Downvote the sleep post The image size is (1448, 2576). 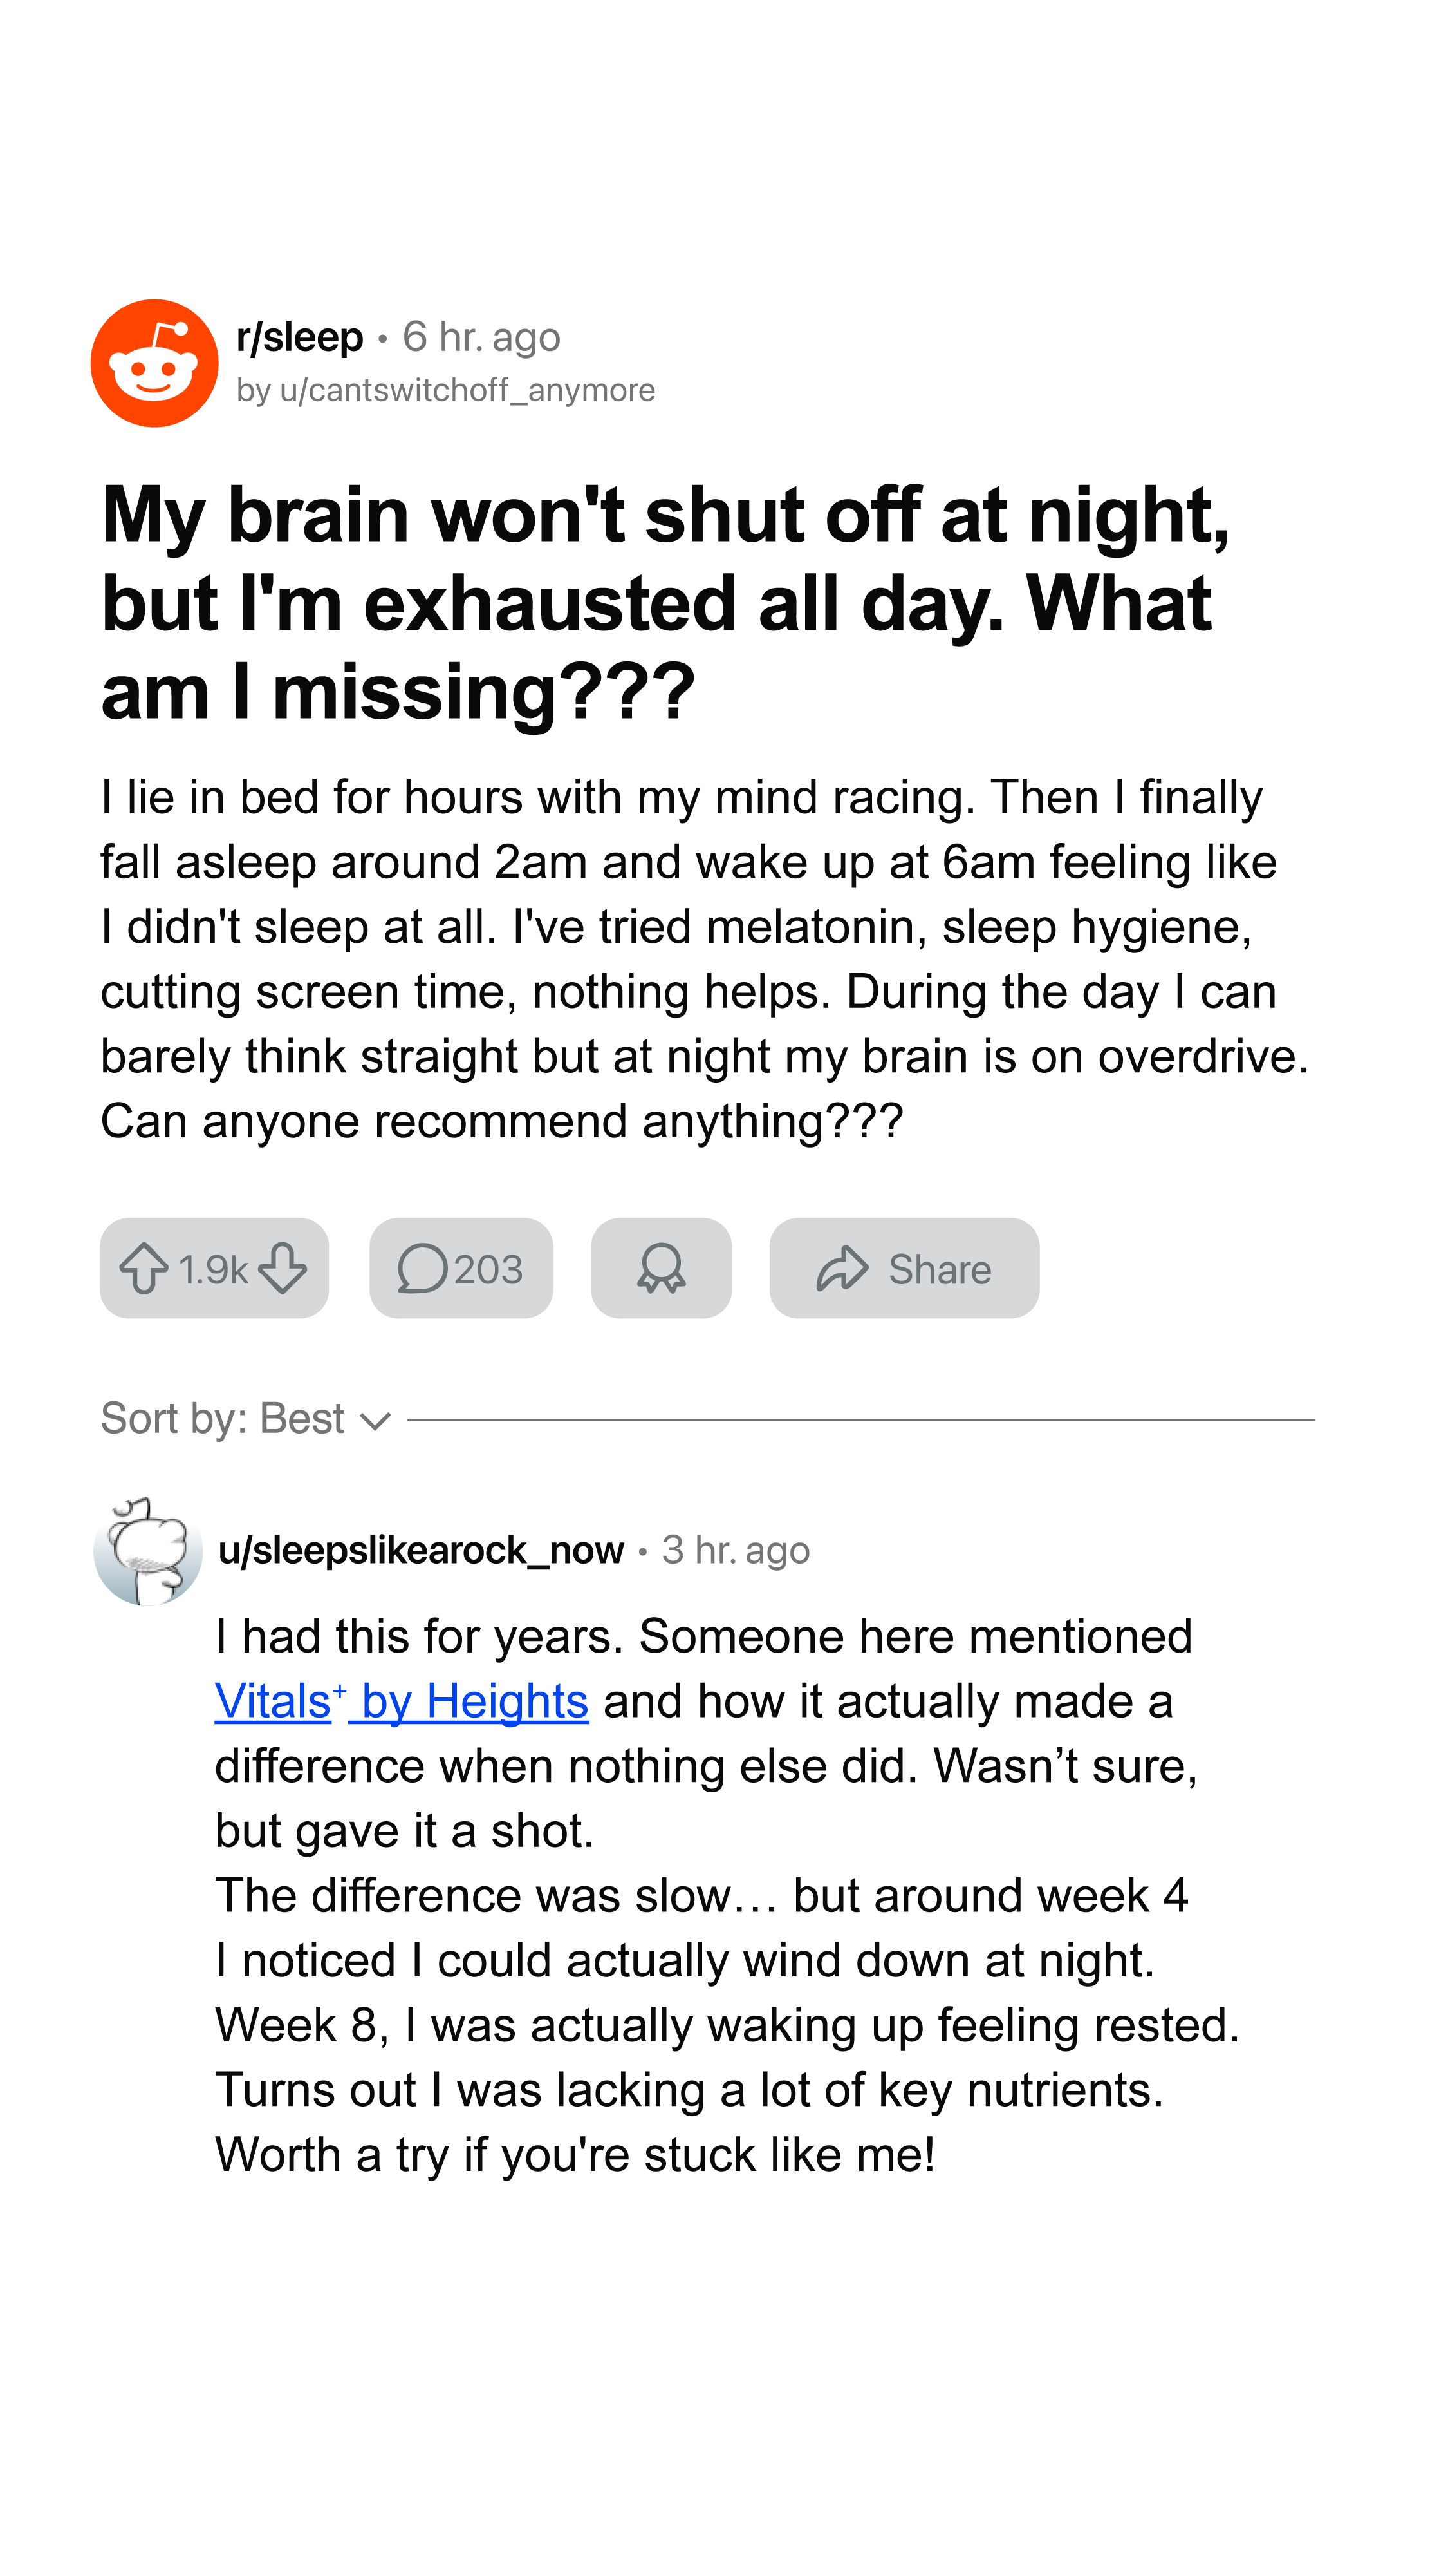tap(283, 1268)
